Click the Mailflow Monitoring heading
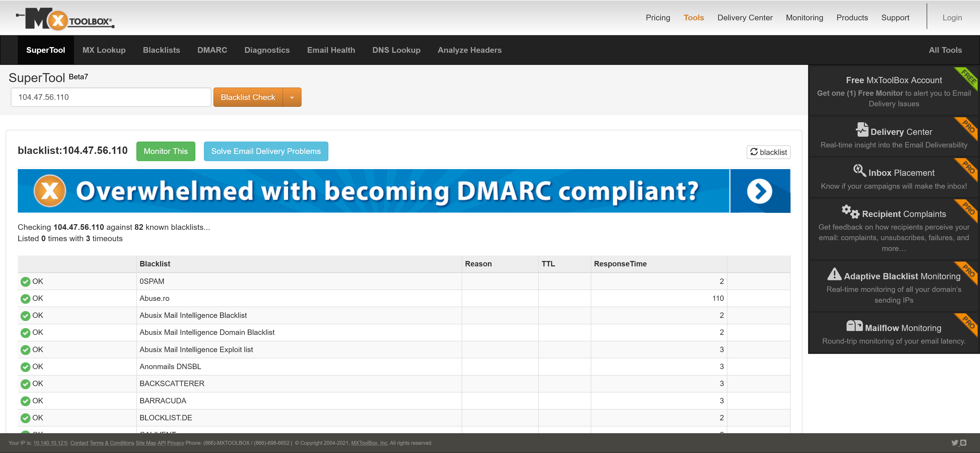This screenshot has height=453, width=980. 903,328
